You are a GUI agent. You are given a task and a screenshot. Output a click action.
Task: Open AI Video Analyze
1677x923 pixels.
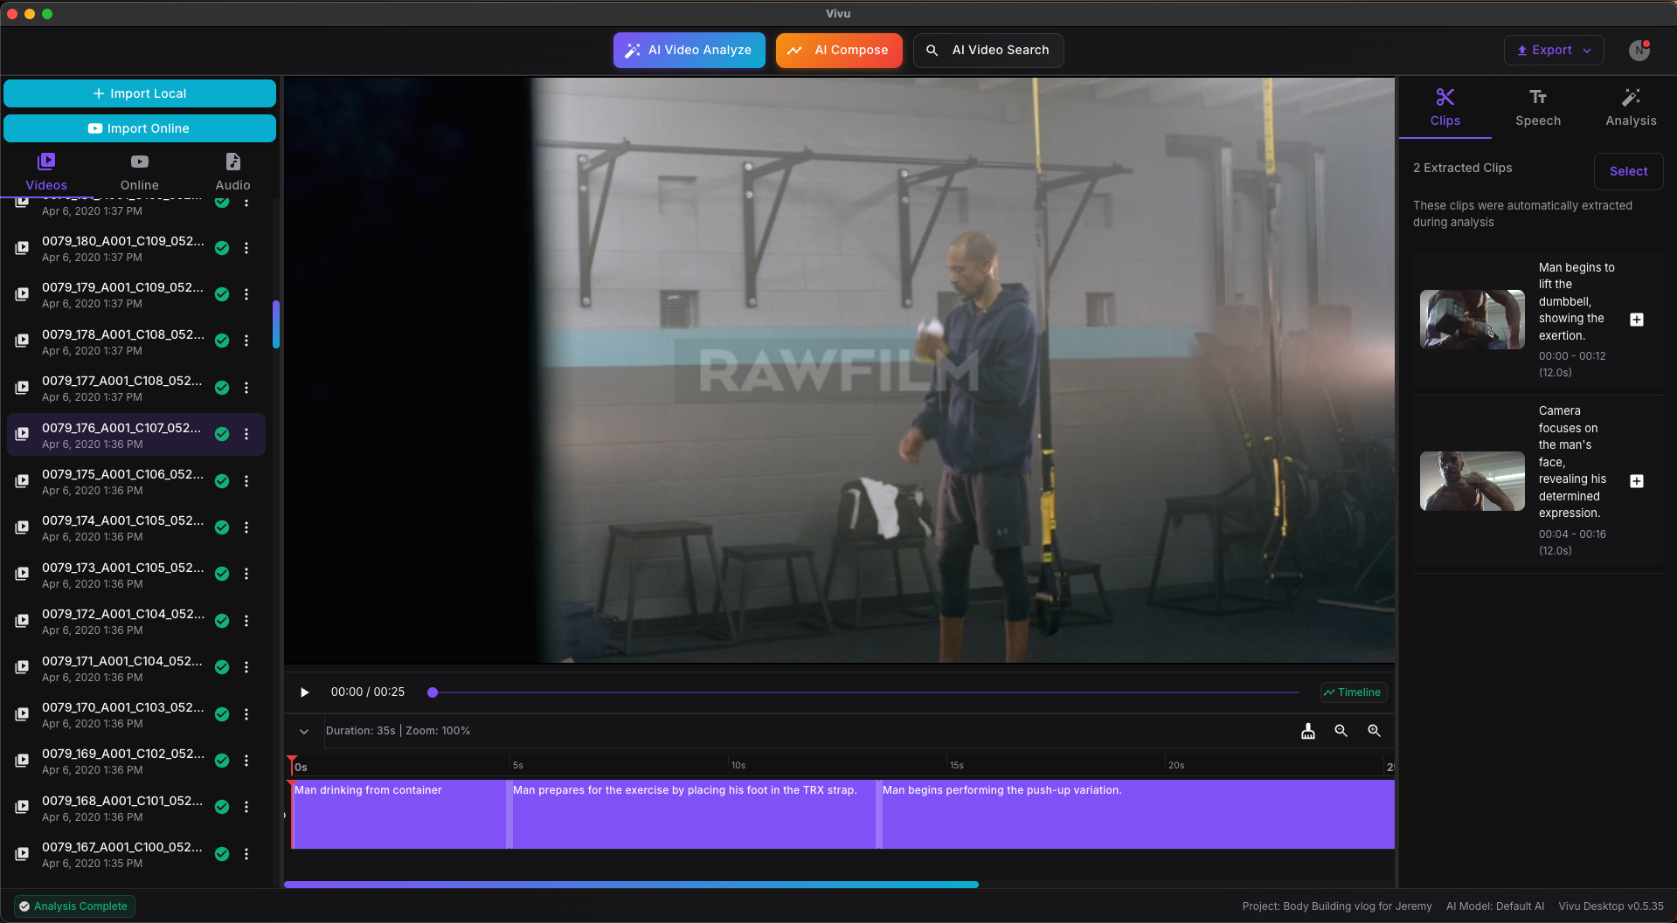(689, 50)
